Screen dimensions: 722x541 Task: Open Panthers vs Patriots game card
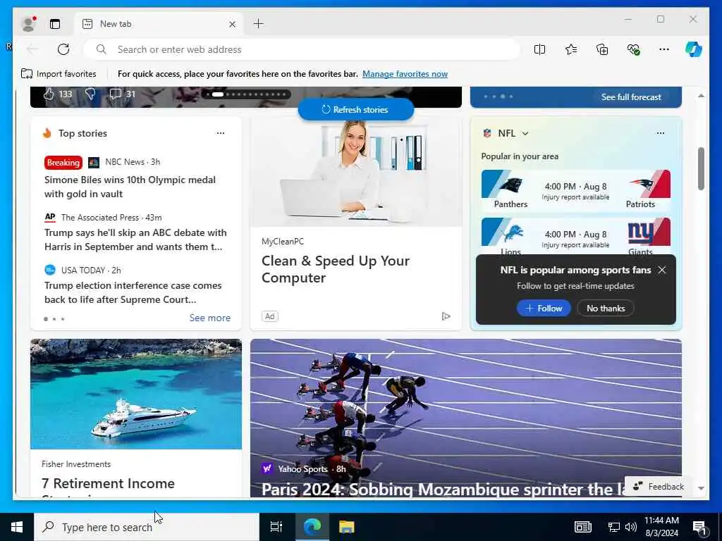click(x=575, y=190)
